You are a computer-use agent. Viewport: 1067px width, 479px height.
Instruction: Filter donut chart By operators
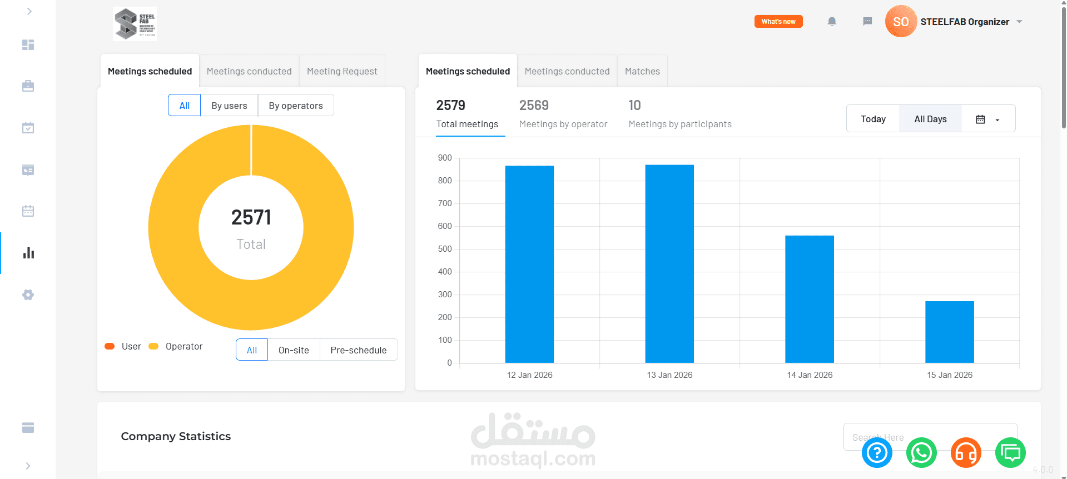tap(296, 106)
